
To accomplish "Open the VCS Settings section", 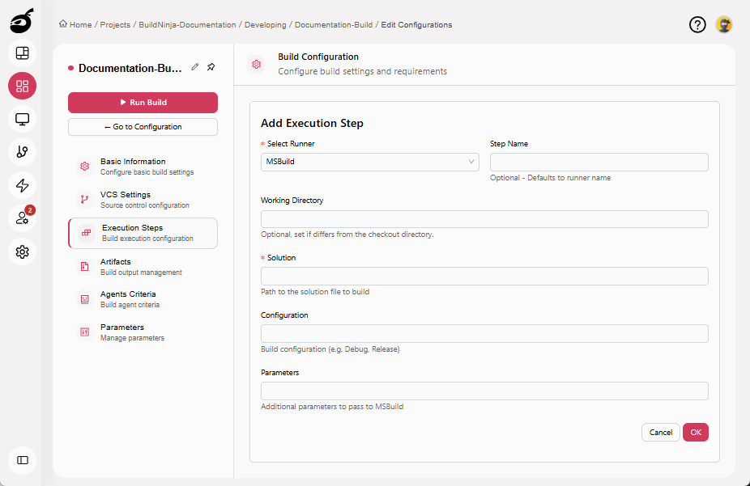I will pos(126,199).
